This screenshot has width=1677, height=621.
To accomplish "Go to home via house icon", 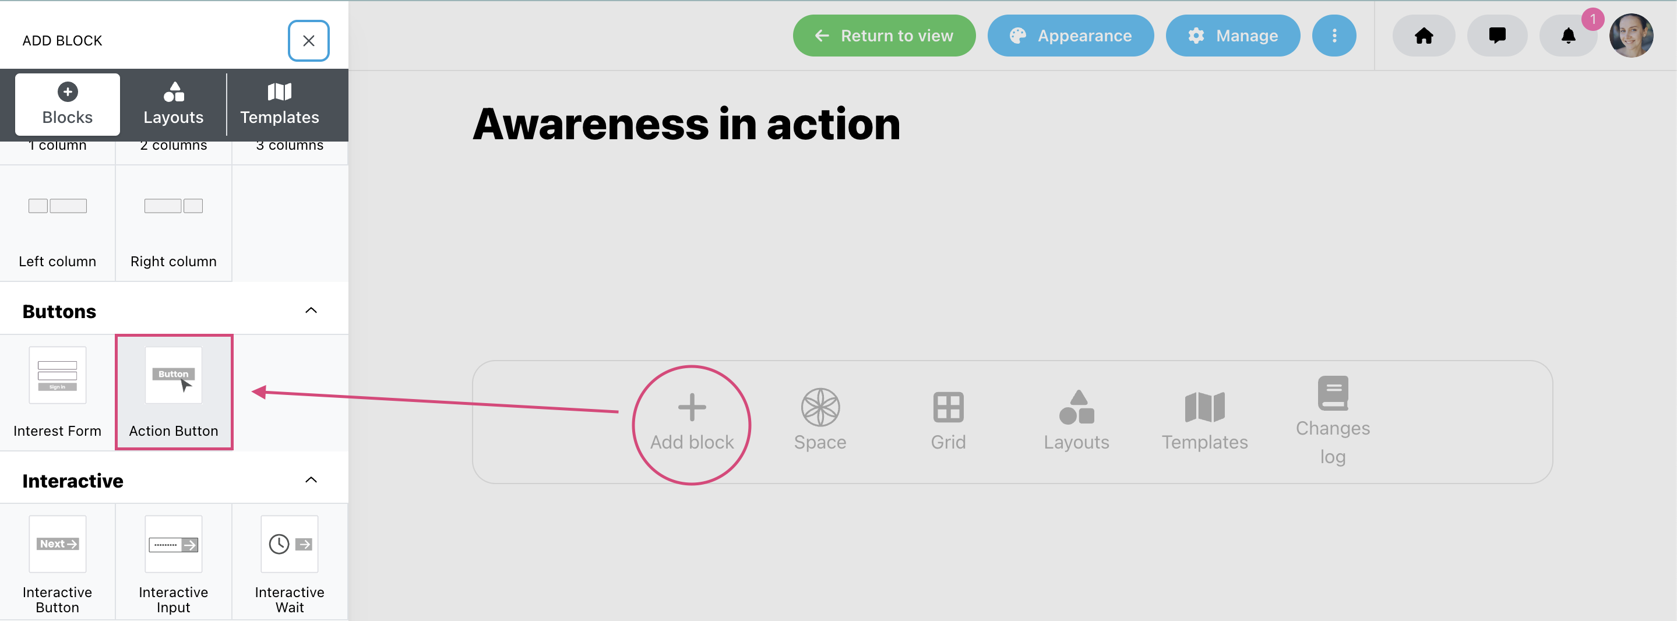I will [x=1424, y=36].
